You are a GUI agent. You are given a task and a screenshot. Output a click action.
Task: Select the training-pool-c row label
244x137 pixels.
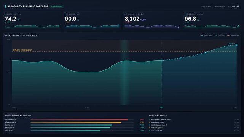10,125
